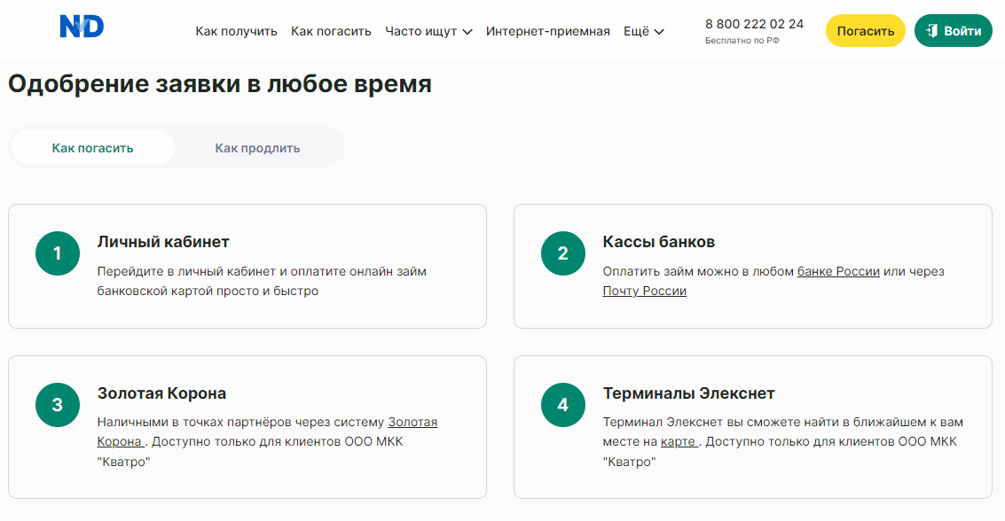Click the green circle number 4 icon
The width and height of the screenshot is (1005, 521).
coord(562,405)
